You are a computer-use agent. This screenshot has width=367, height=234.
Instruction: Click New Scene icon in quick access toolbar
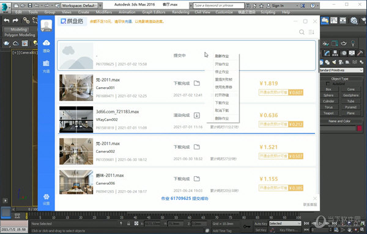[16, 5]
